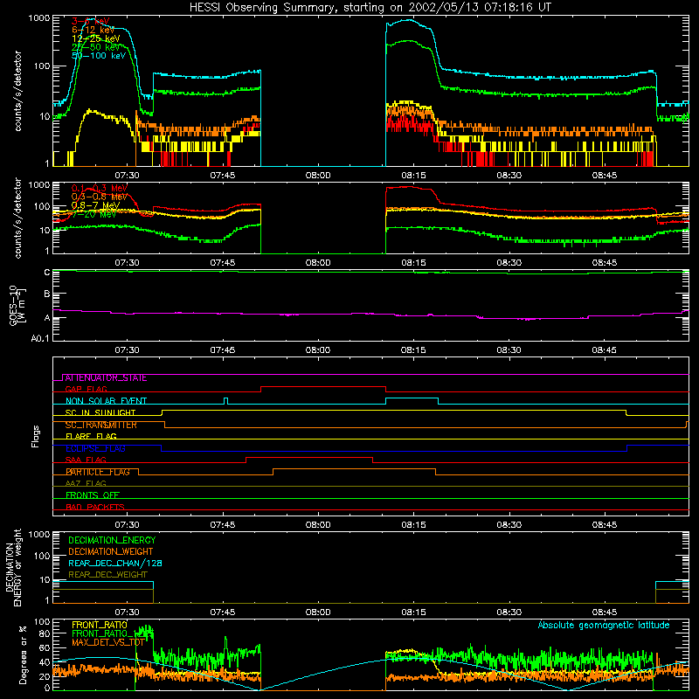Select the DECIMATION_ENERGY legend label
The image size is (699, 699).
pyautogui.click(x=112, y=540)
